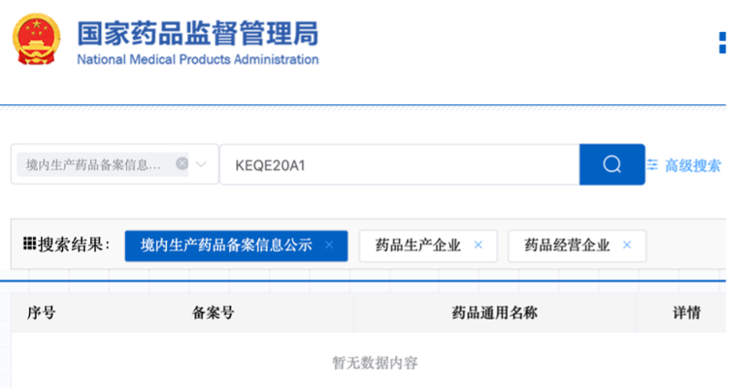The width and height of the screenshot is (730, 390).
Task: Click the 药品通用名称 column header
Action: [x=495, y=312]
